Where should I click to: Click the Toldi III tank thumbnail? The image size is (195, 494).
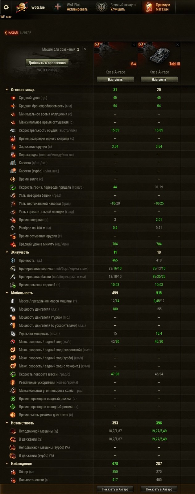click(159, 54)
